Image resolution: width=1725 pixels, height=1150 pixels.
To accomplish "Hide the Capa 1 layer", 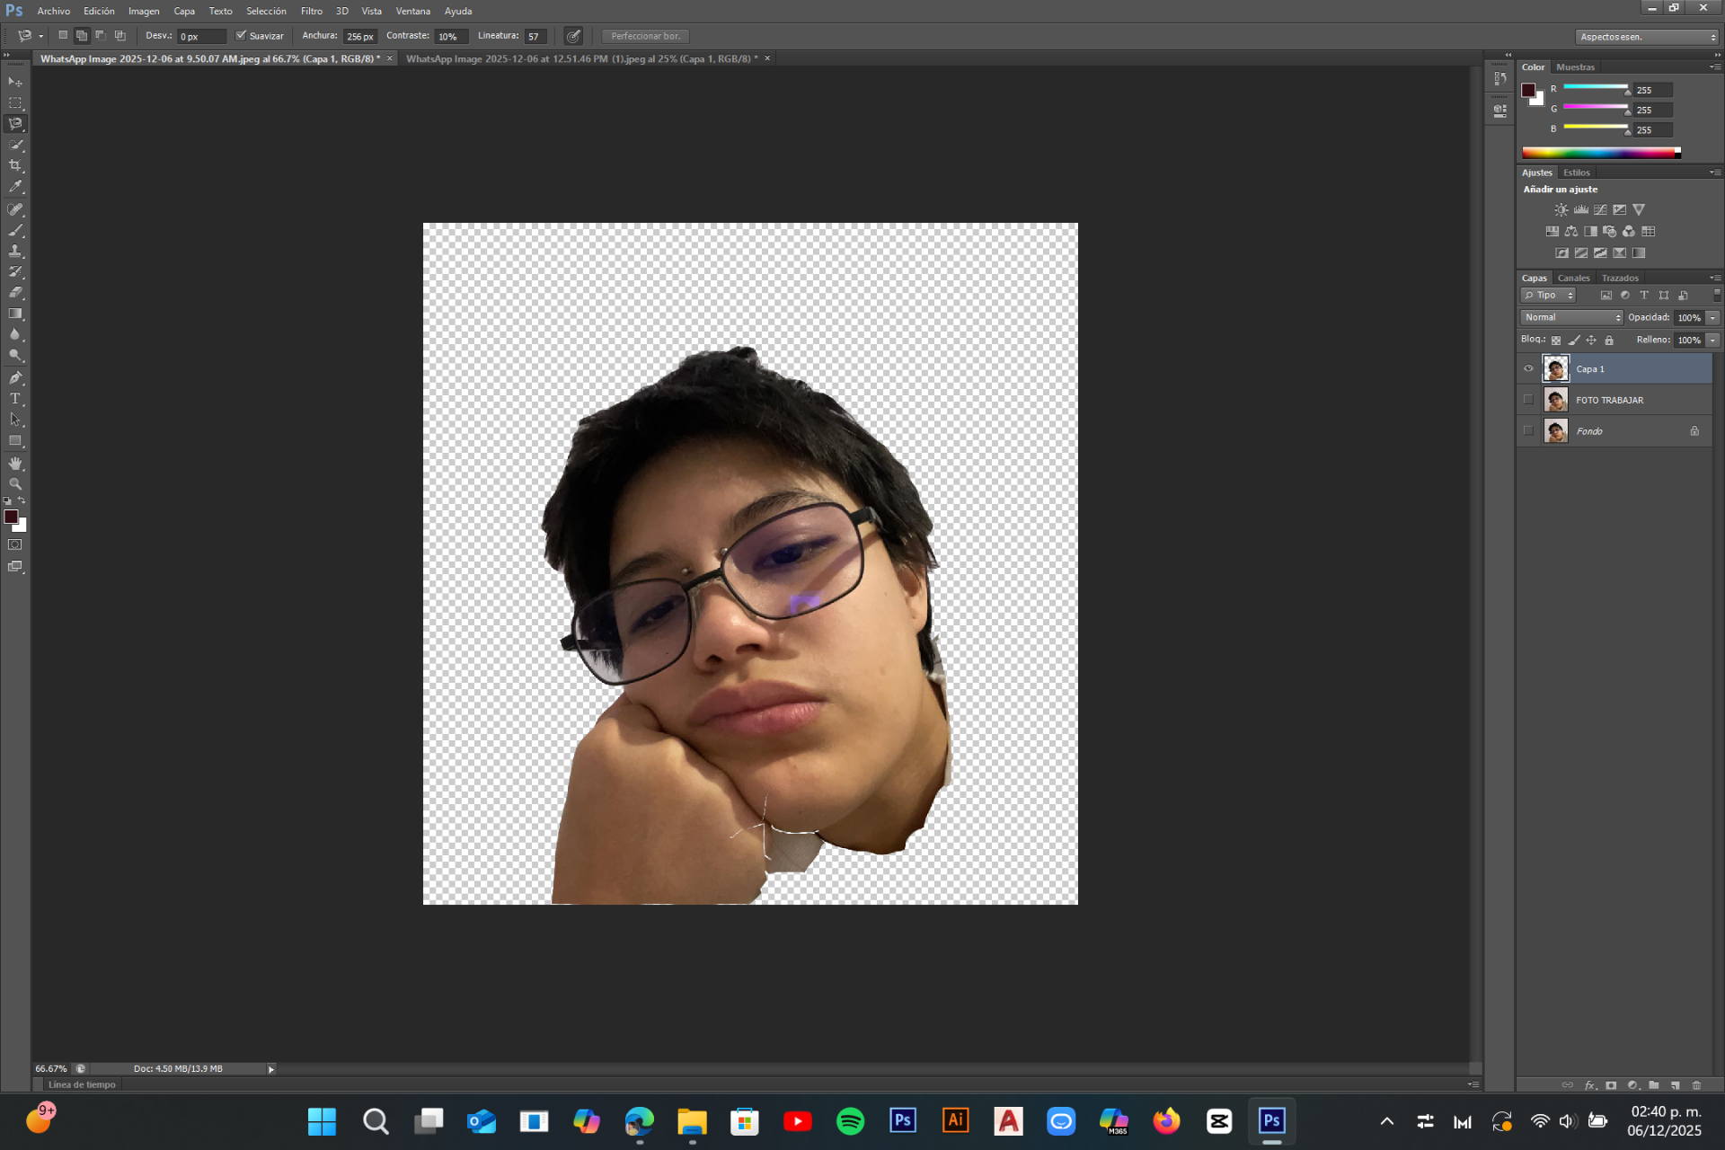I will (x=1528, y=368).
